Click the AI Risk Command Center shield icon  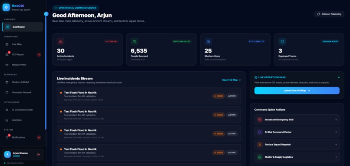click(260, 132)
